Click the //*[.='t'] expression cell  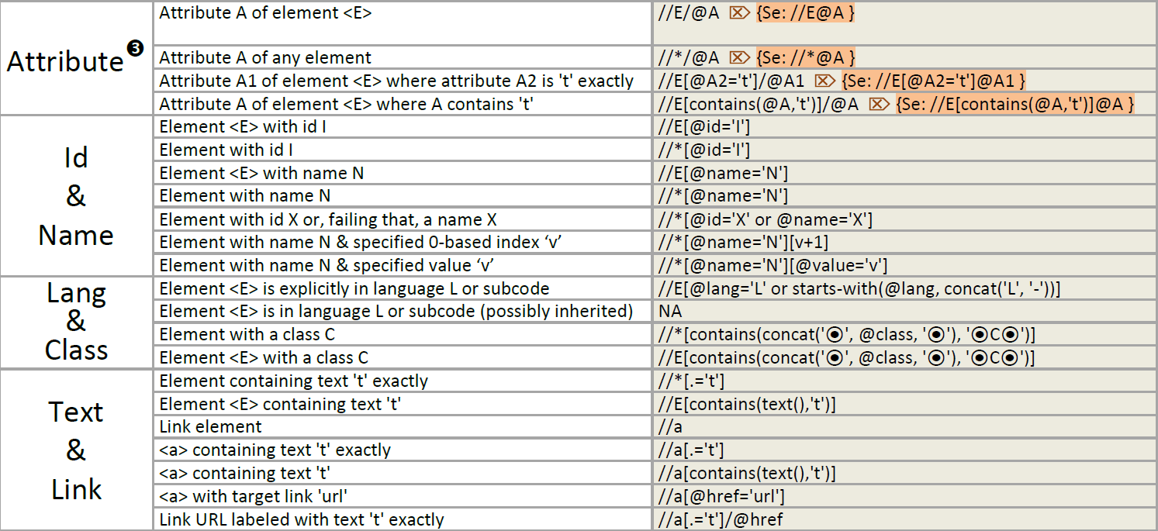[692, 381]
